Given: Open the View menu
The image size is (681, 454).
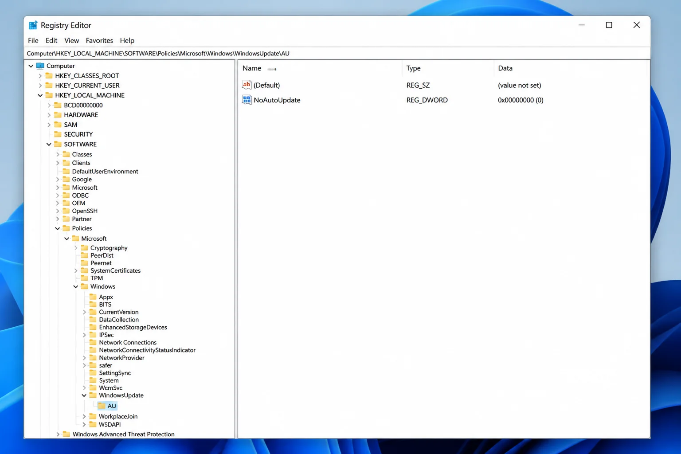Looking at the screenshot, I should pyautogui.click(x=71, y=40).
